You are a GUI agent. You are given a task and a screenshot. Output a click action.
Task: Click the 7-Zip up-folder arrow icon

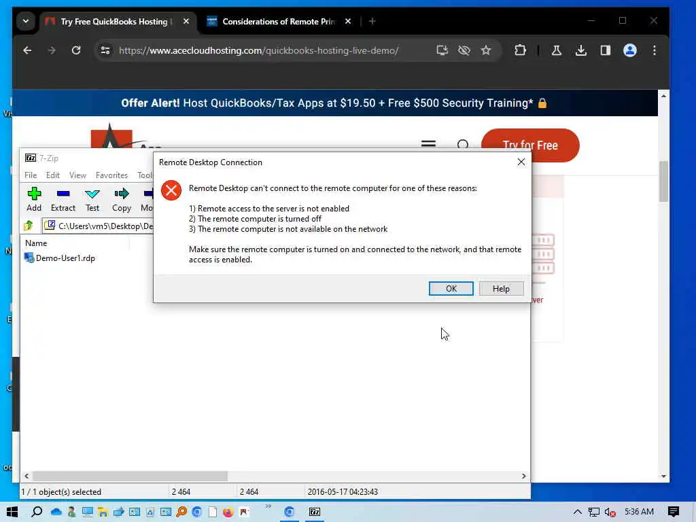[x=29, y=226]
